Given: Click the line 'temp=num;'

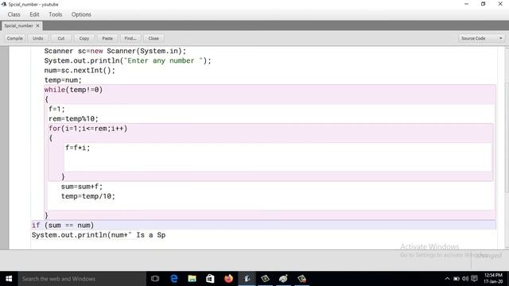Looking at the screenshot, I should click(x=63, y=79).
